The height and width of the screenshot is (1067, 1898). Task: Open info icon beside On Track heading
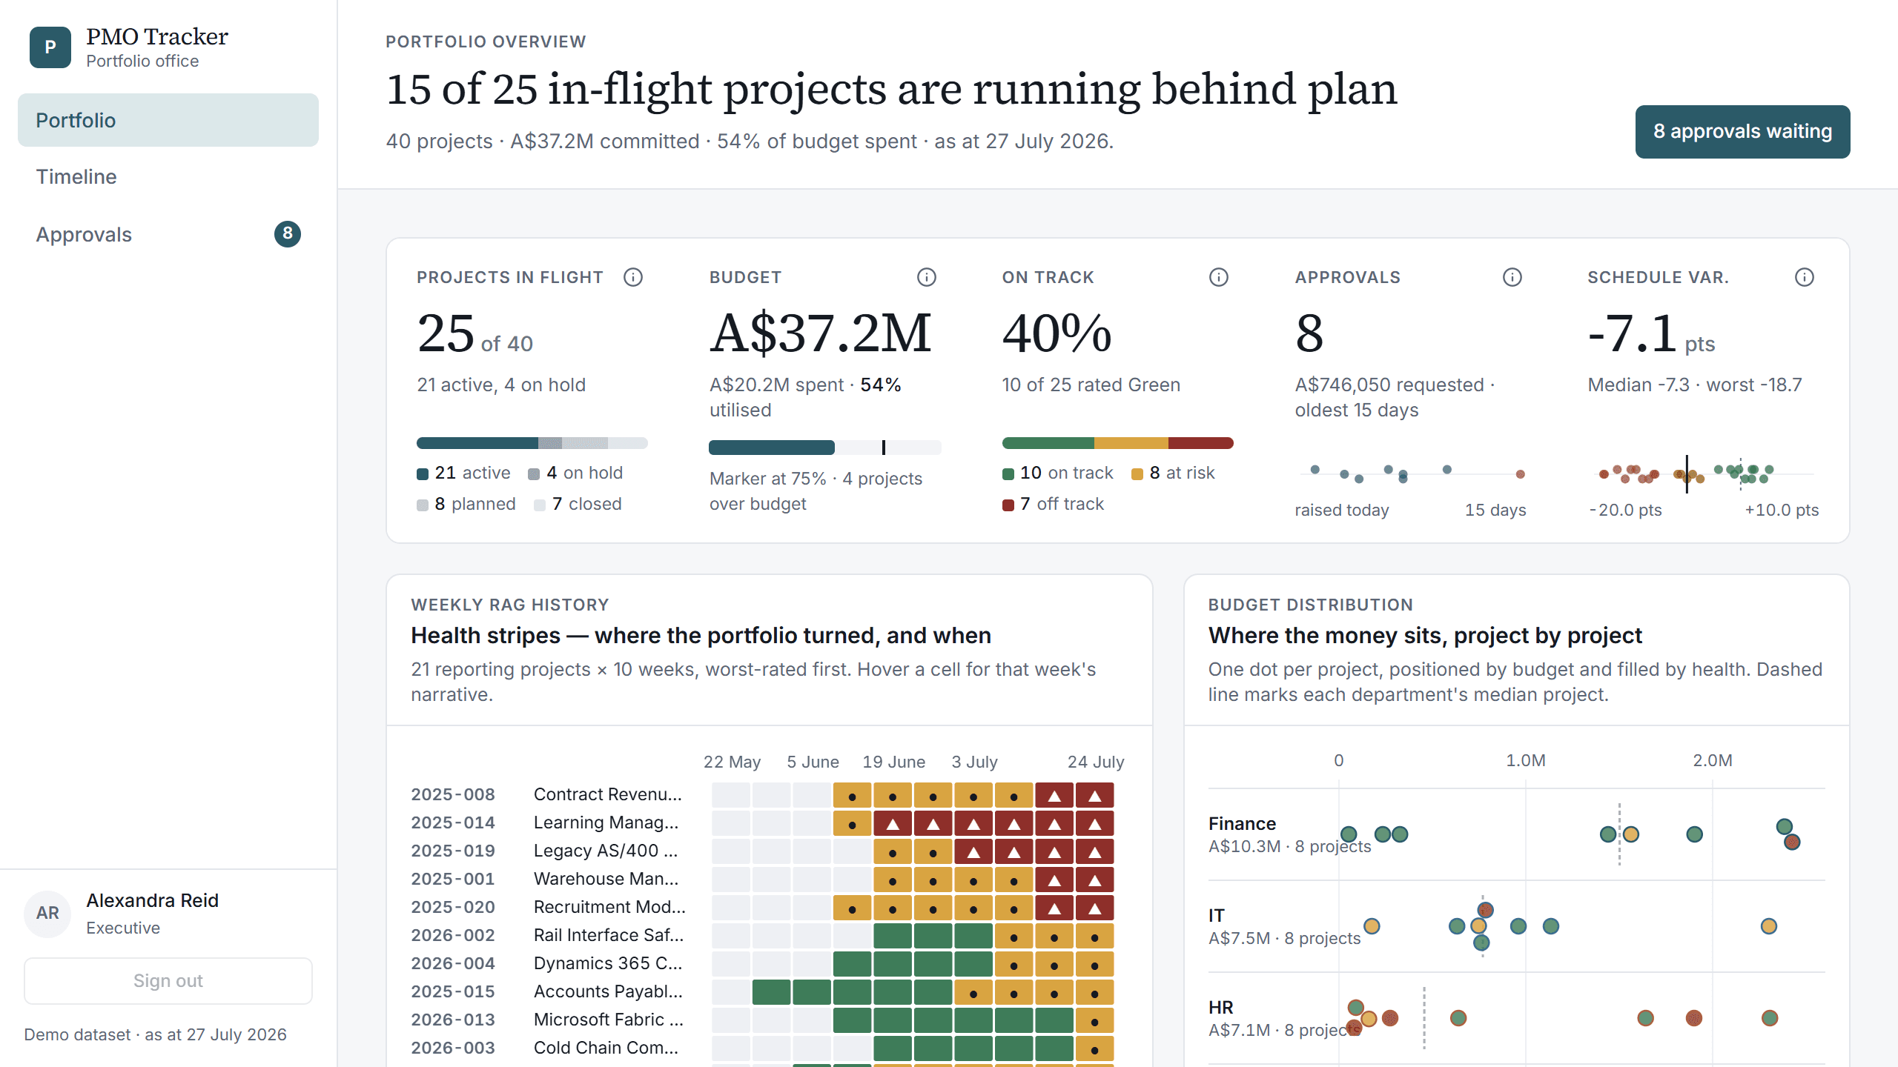[x=1219, y=277]
